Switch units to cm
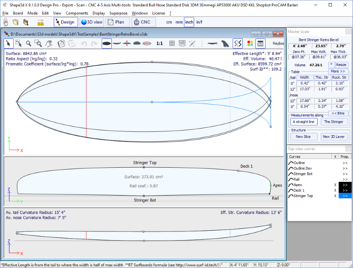This screenshot has height=268, width=353. (x=169, y=22)
